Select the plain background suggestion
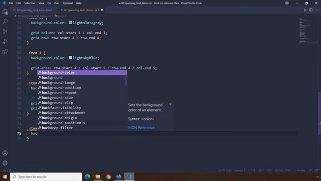 click(82, 77)
